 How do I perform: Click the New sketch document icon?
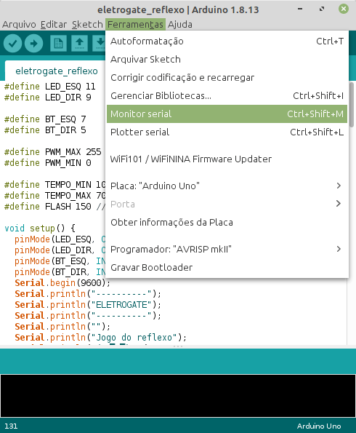[58, 44]
